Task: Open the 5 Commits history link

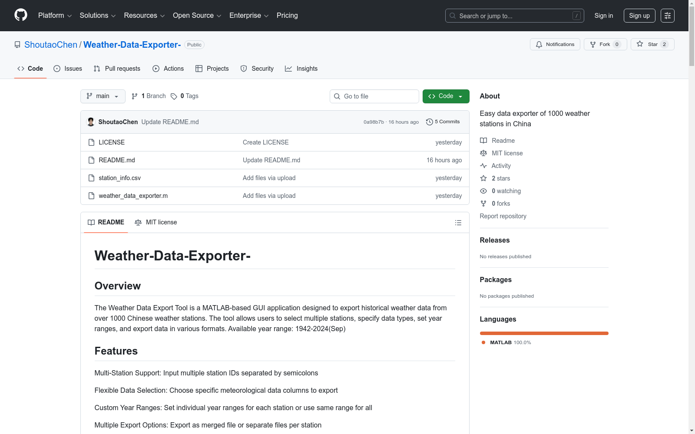Action: click(443, 122)
